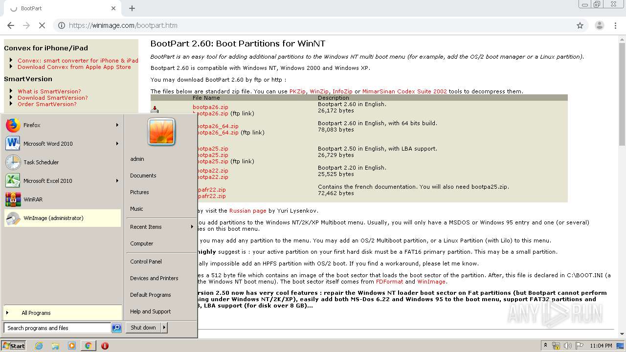Open Windows Explorer folder icon on taskbar
The height and width of the screenshot is (352, 626).
click(55, 346)
